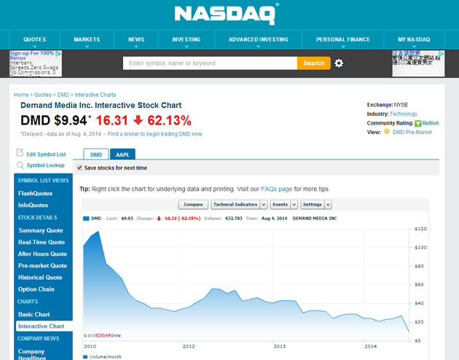The height and width of the screenshot is (360, 459).
Task: Expand the Events dropdown arrow
Action: 294,205
